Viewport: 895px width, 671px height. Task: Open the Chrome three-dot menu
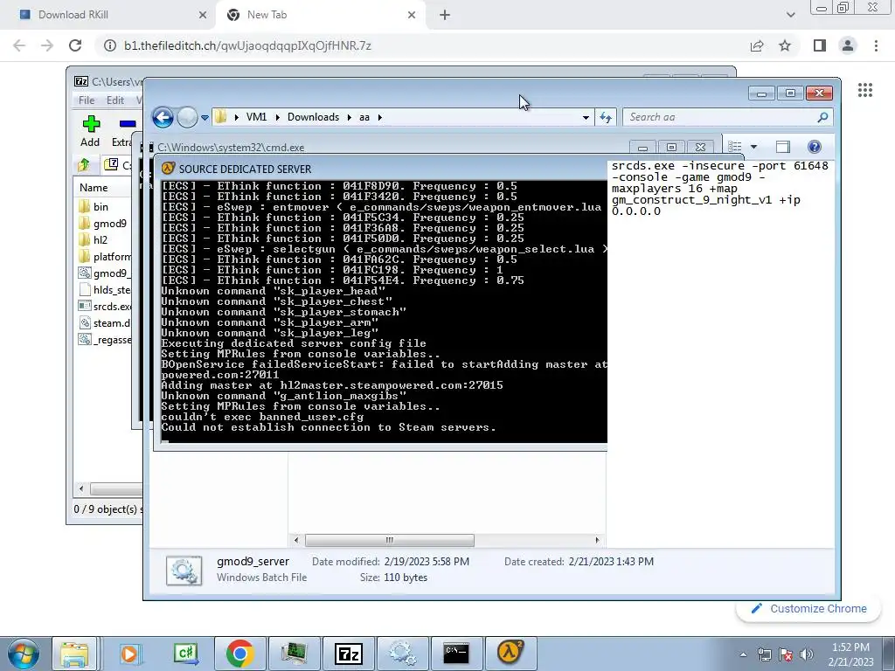point(876,45)
